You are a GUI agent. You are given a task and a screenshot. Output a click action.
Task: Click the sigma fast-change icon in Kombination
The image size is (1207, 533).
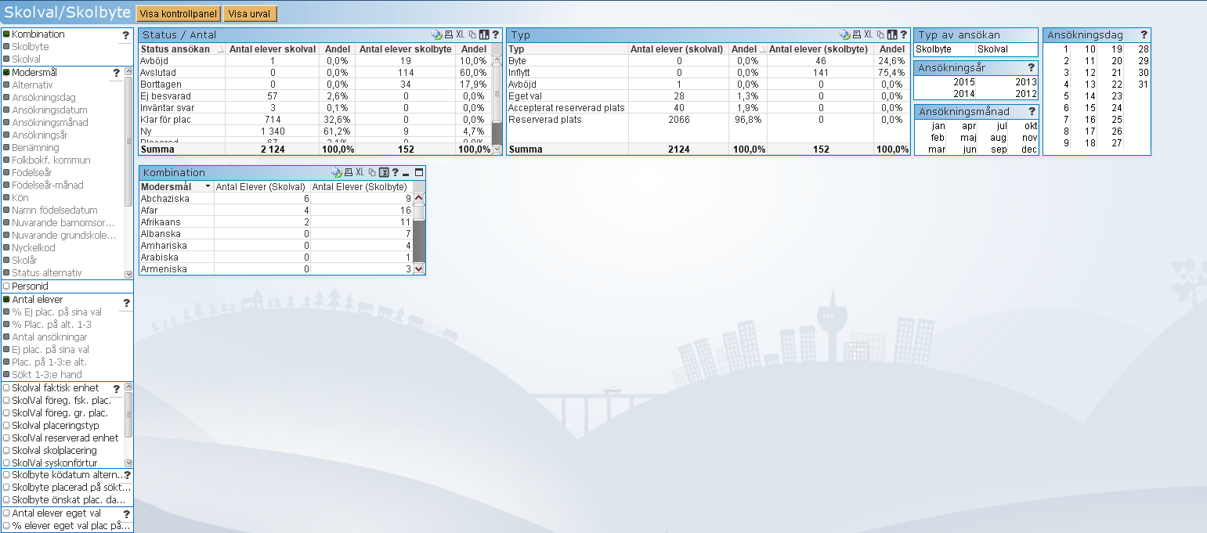coord(384,172)
